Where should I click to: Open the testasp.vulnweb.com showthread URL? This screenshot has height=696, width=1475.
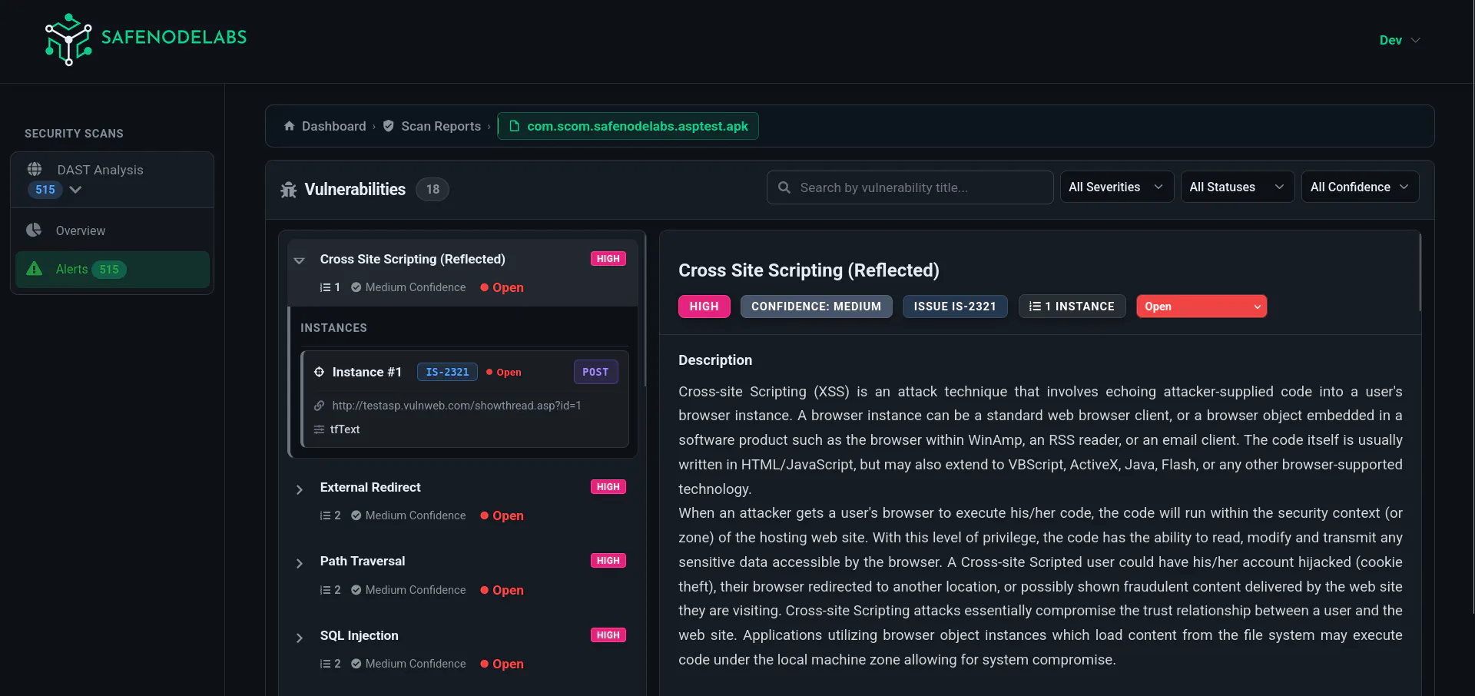click(456, 406)
